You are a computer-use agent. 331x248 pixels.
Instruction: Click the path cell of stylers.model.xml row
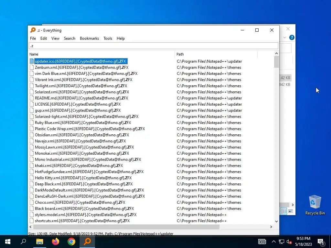point(202,214)
